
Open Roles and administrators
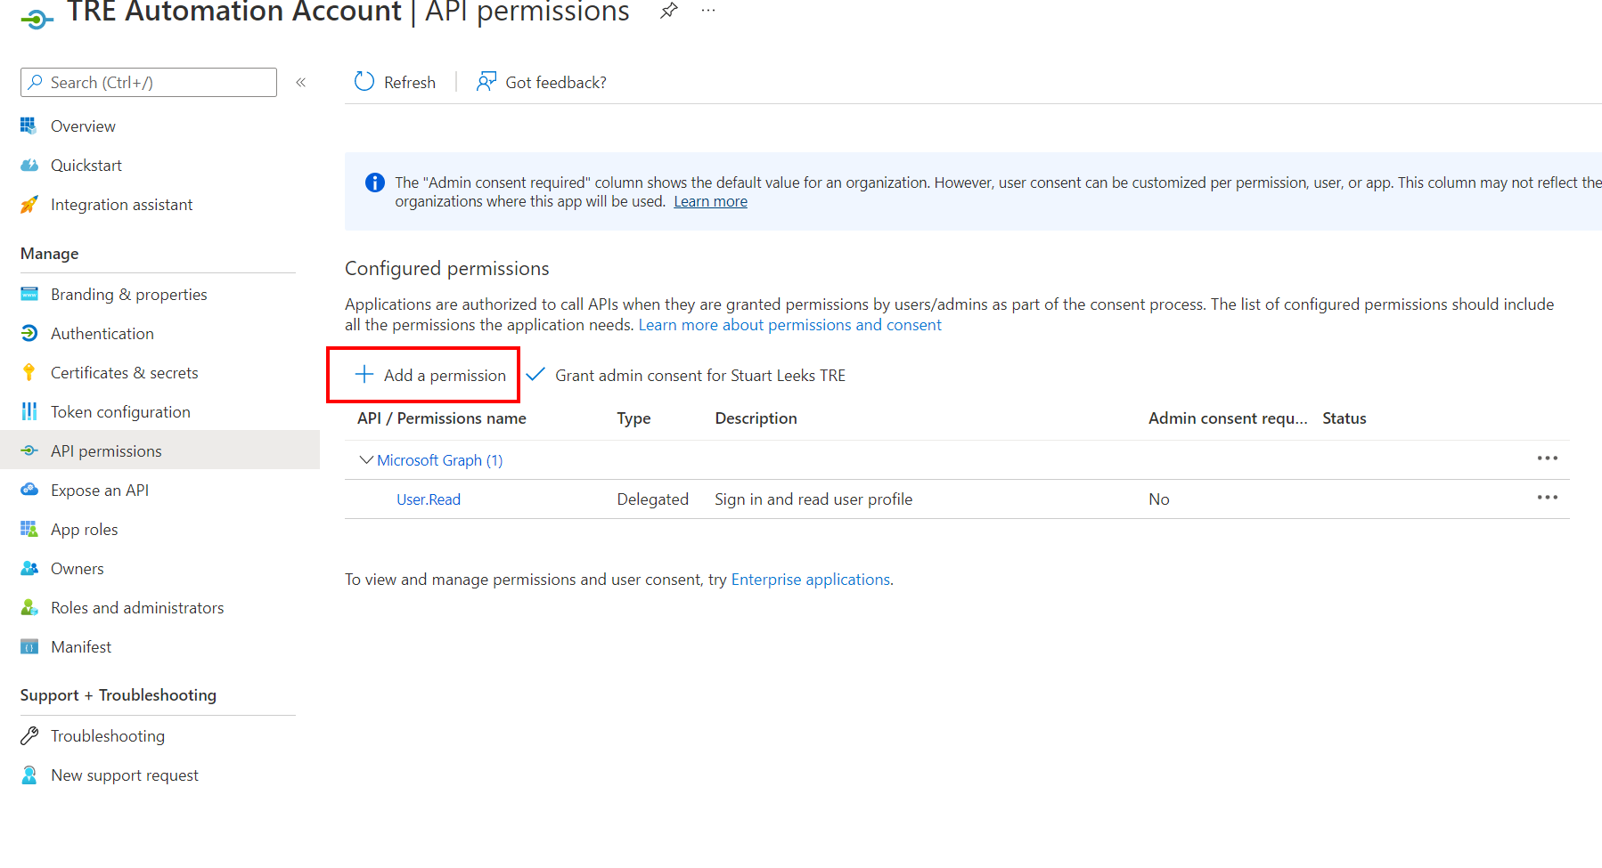[137, 607]
